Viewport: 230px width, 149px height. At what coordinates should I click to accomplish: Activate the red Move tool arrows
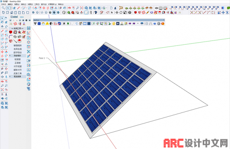[44, 8]
